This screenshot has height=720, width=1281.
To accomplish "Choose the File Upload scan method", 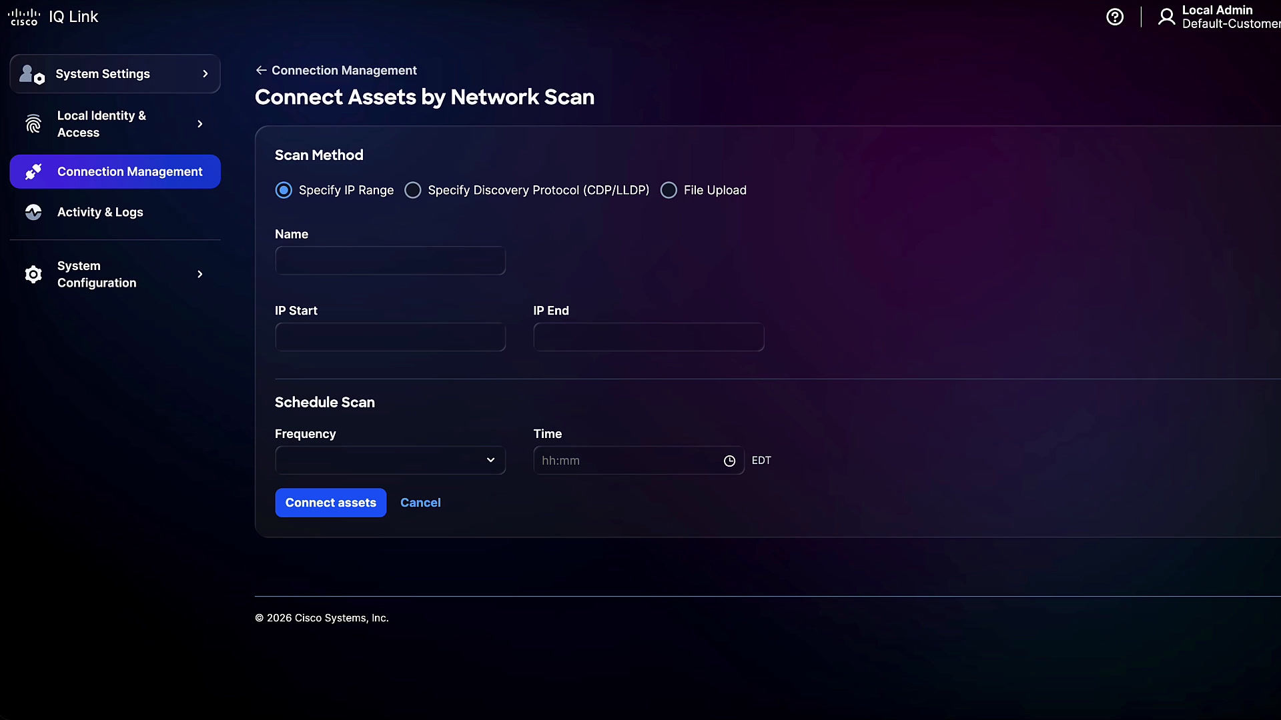I will pos(669,191).
